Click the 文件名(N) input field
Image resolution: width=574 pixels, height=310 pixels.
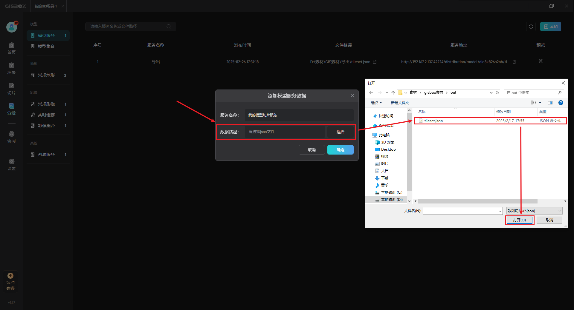click(462, 211)
